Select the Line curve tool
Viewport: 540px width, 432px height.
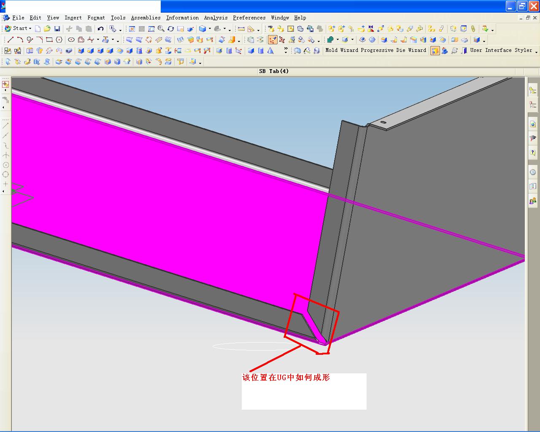coord(10,40)
